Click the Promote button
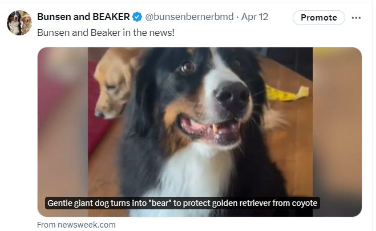This screenshot has width=376, height=231. pos(319,18)
